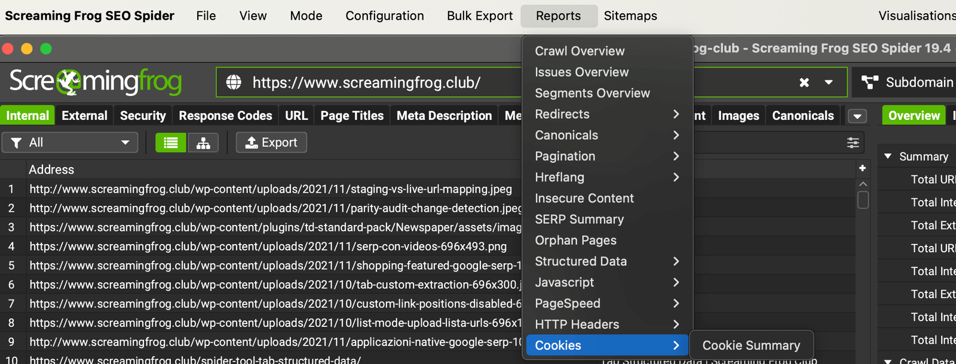Choose Segments Overview report
Image resolution: width=956 pixels, height=364 pixels.
click(608, 93)
